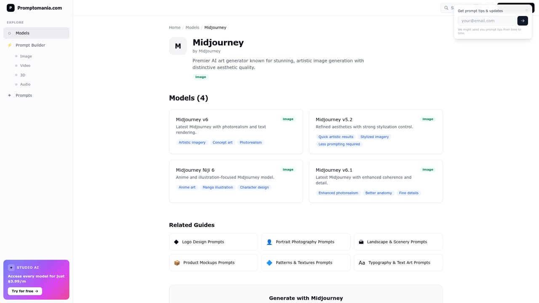Click the 'Better anatomy' tag

coord(379,193)
